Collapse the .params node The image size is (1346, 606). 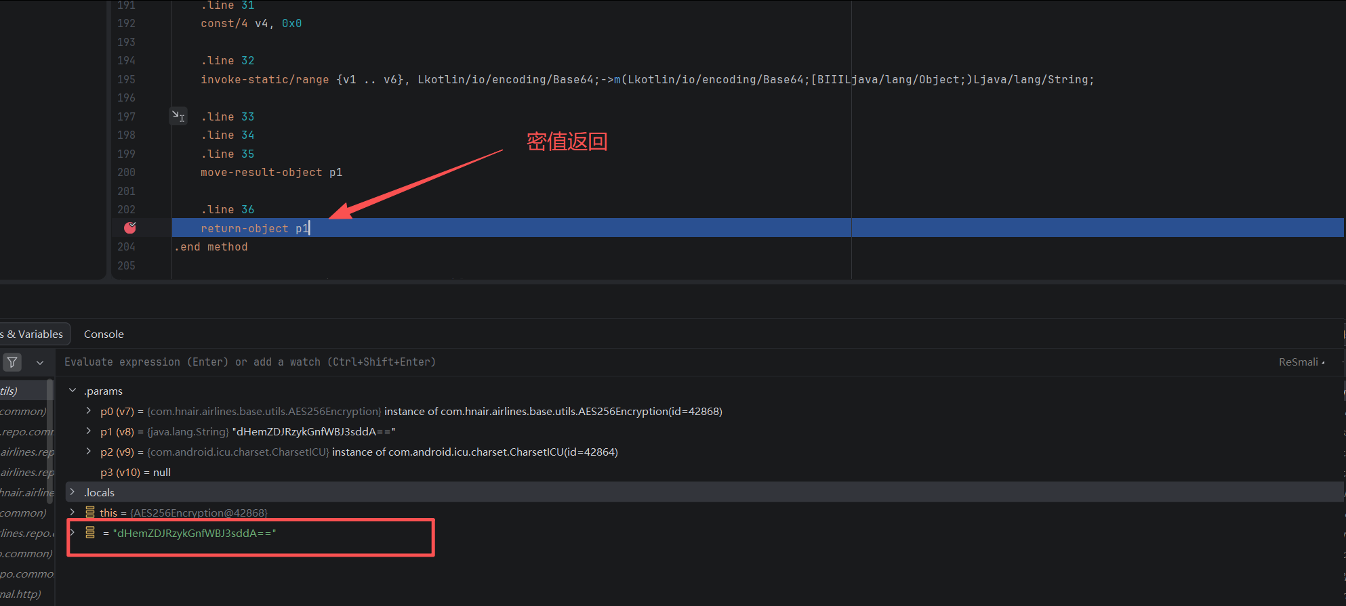(73, 391)
